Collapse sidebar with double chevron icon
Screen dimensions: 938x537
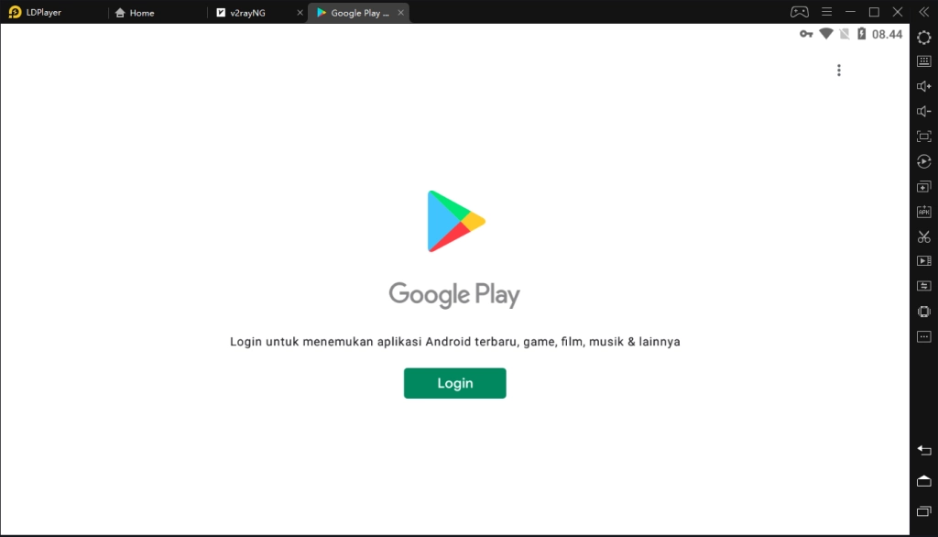[x=923, y=12]
